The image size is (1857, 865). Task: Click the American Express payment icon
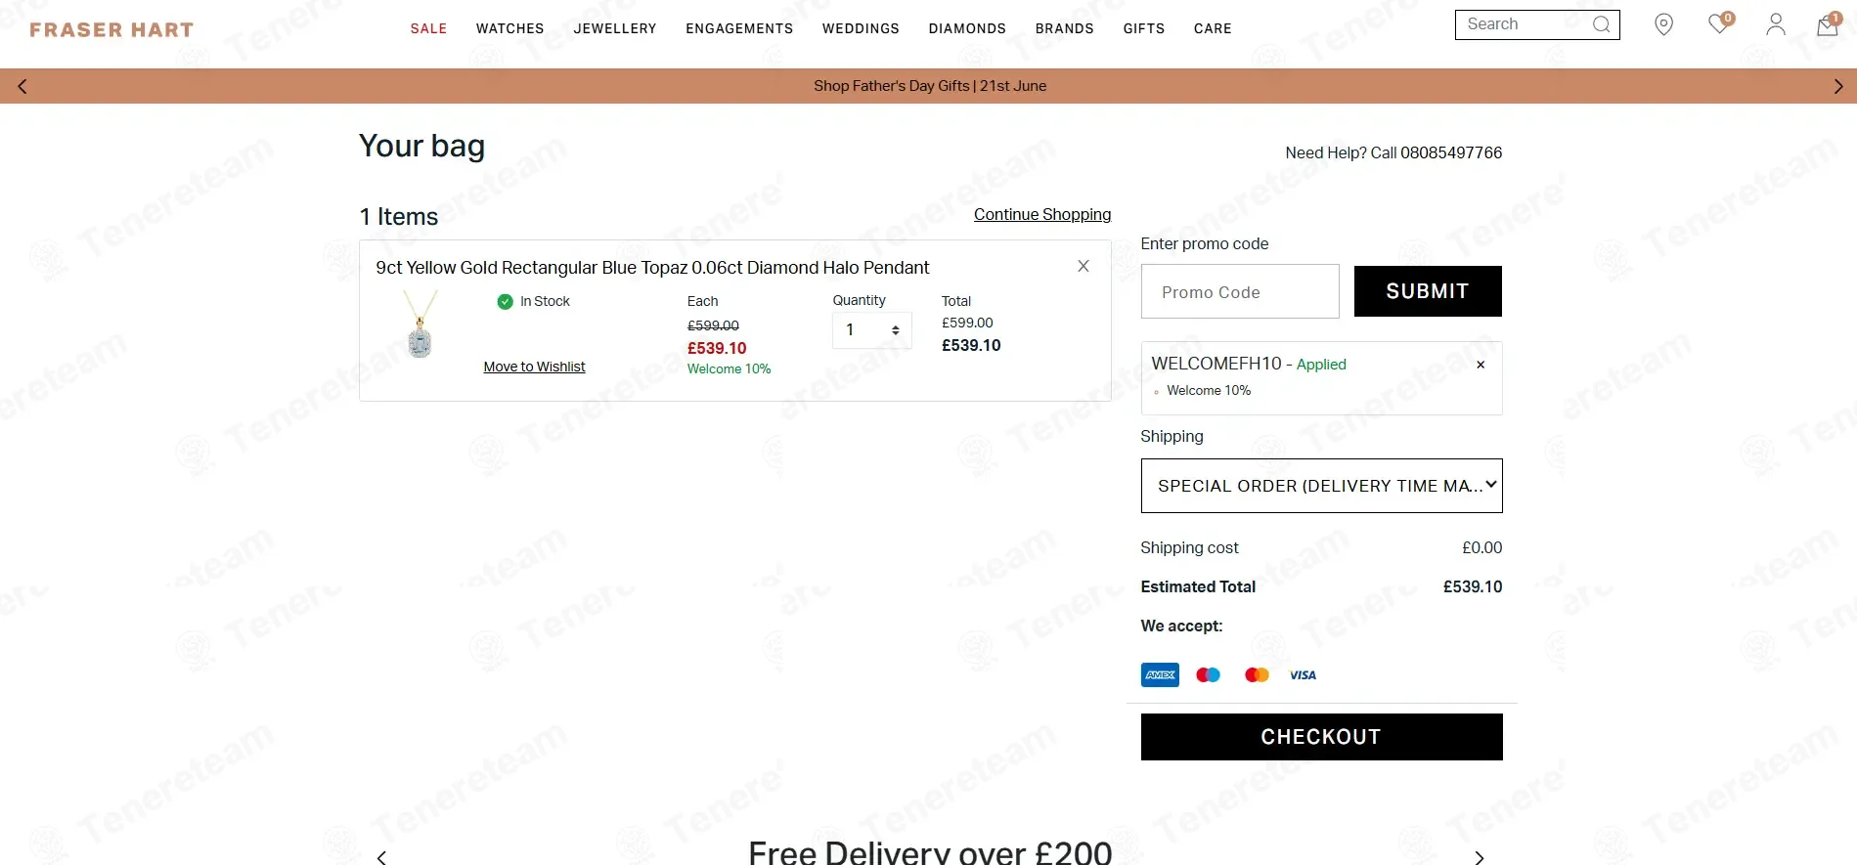[1160, 674]
